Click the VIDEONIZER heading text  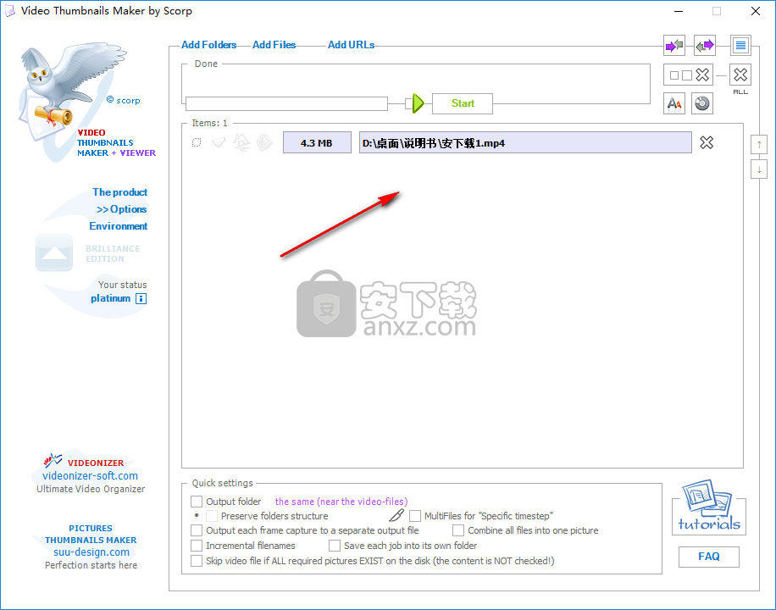(x=96, y=463)
